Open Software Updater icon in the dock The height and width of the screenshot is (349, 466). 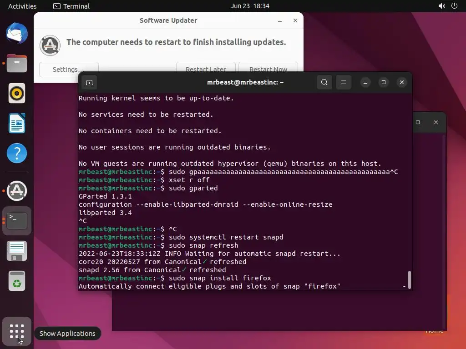[17, 191]
